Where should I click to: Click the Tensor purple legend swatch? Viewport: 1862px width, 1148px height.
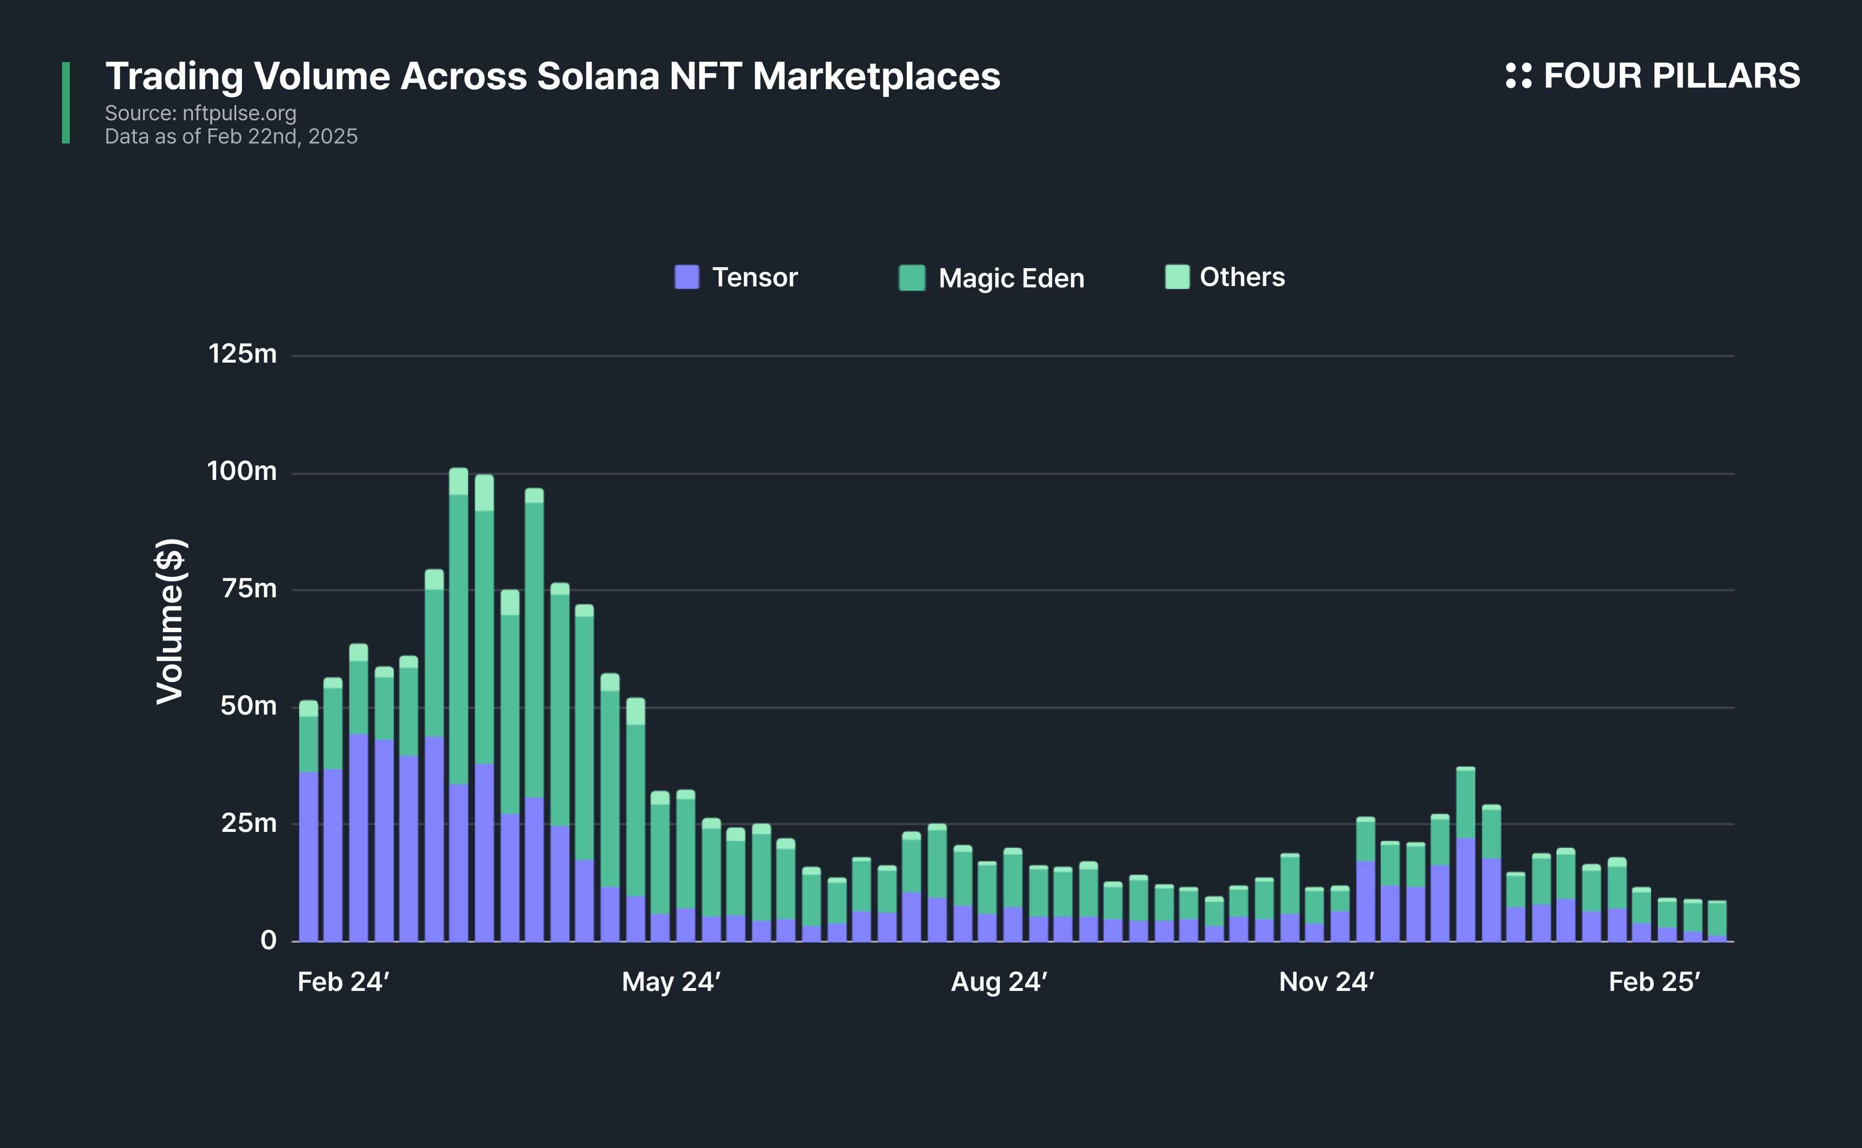tap(687, 277)
